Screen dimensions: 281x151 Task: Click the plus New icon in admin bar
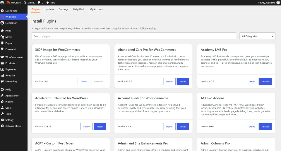(x=48, y=3)
